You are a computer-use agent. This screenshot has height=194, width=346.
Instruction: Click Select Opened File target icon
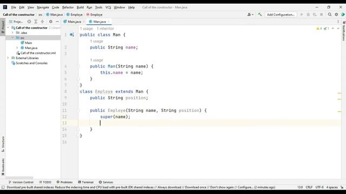pyautogui.click(x=29, y=22)
